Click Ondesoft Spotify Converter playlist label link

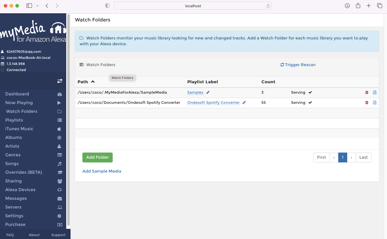(x=213, y=103)
